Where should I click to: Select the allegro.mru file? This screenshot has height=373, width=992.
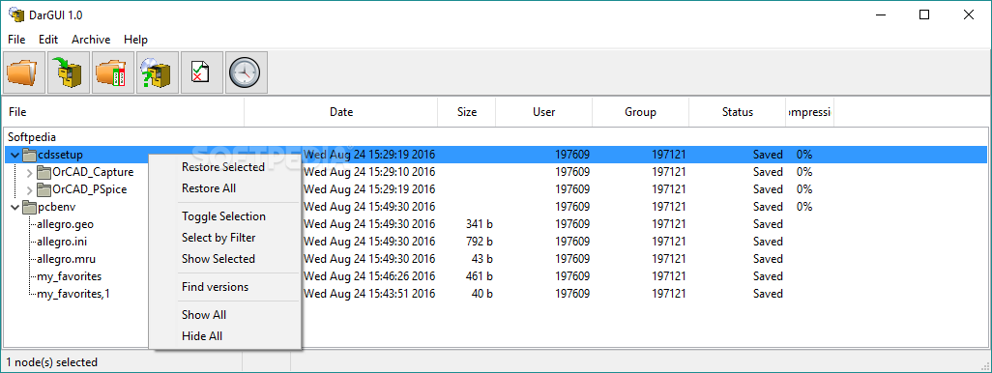coord(67,259)
